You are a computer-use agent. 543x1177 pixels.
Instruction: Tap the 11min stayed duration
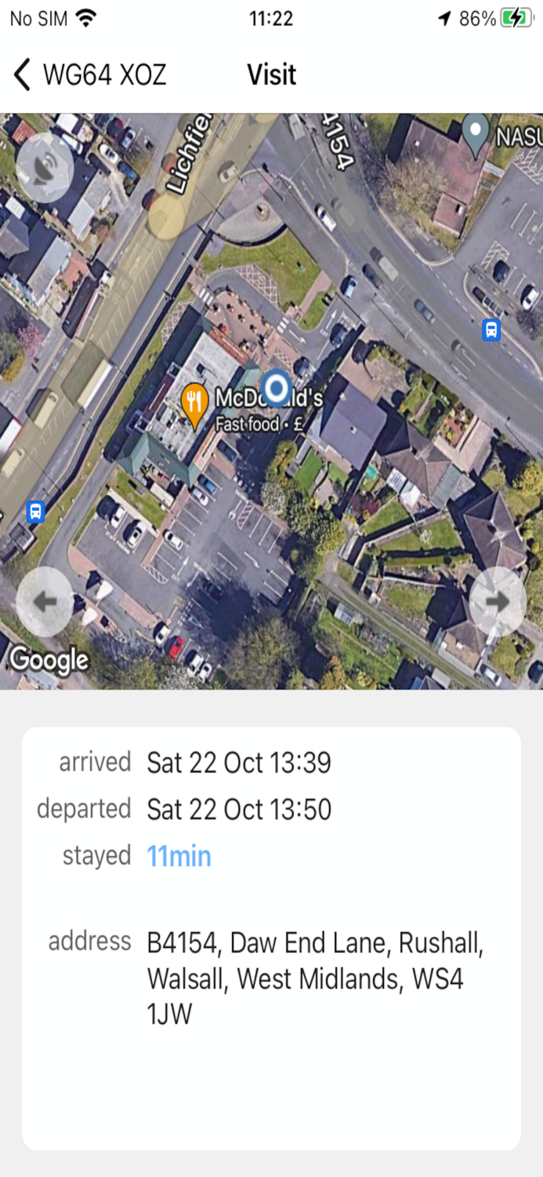coord(179,855)
